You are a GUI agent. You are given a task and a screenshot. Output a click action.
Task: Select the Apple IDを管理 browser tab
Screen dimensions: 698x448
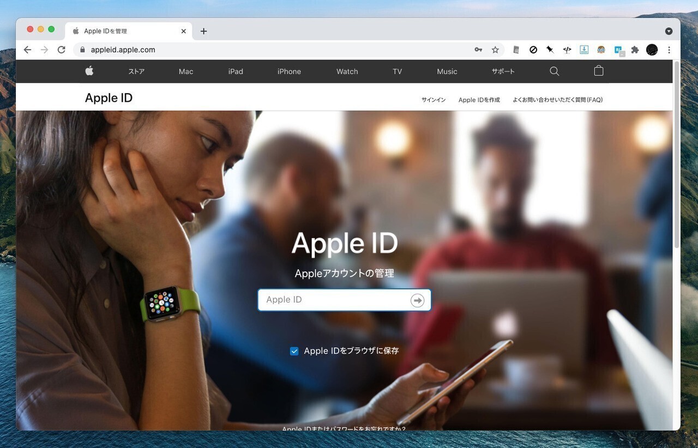(x=129, y=31)
